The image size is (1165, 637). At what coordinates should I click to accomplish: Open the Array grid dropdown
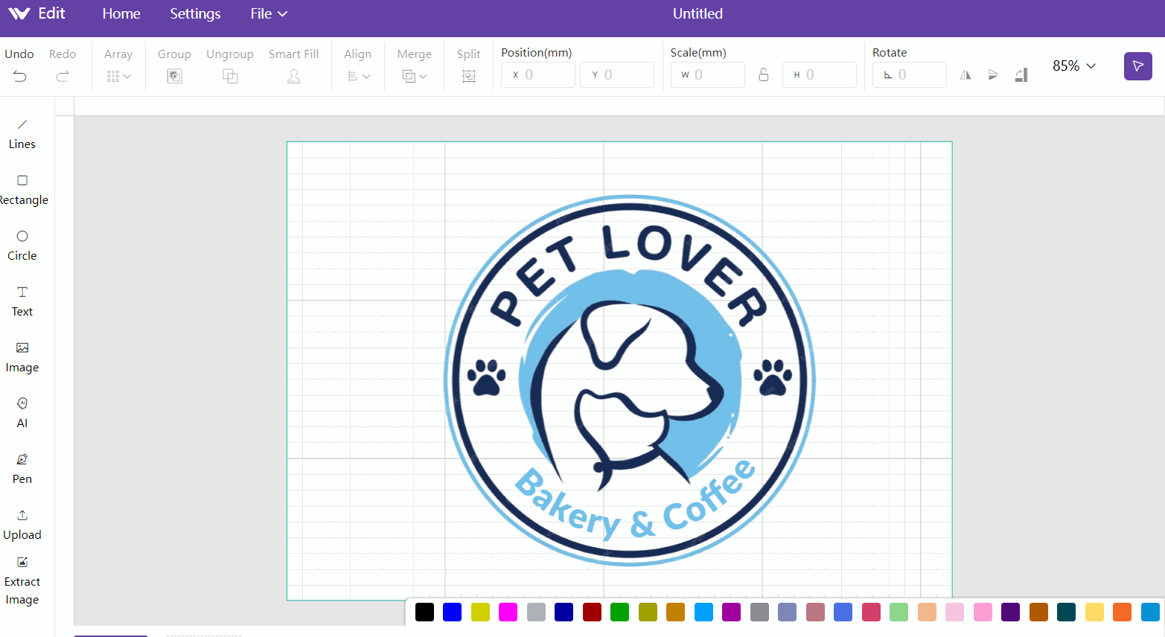[118, 76]
